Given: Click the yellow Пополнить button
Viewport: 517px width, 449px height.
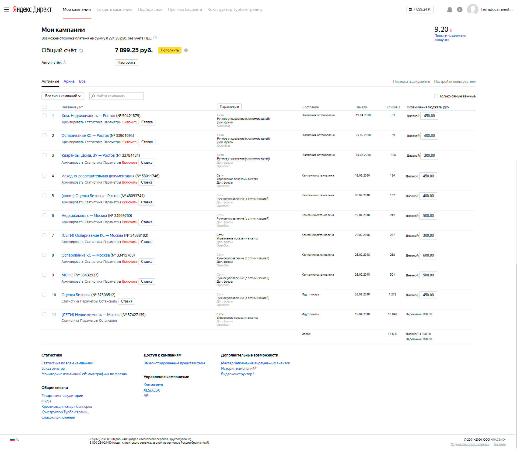Looking at the screenshot, I should click(170, 50).
